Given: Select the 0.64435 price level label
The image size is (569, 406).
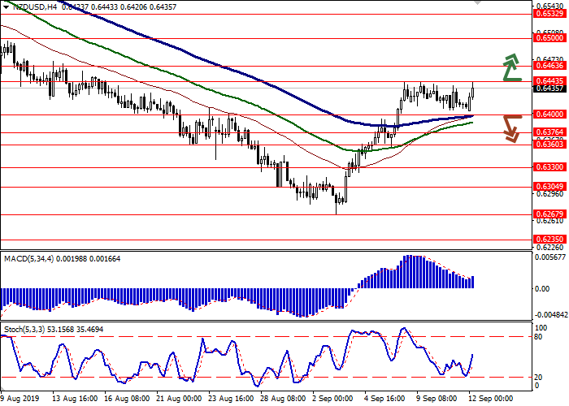Looking at the screenshot, I should pyautogui.click(x=549, y=80).
